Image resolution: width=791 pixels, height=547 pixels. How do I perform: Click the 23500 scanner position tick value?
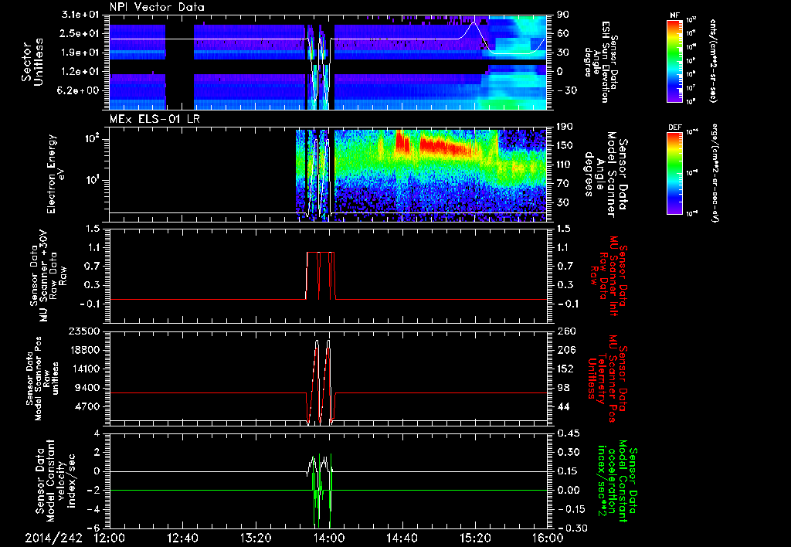click(85, 331)
